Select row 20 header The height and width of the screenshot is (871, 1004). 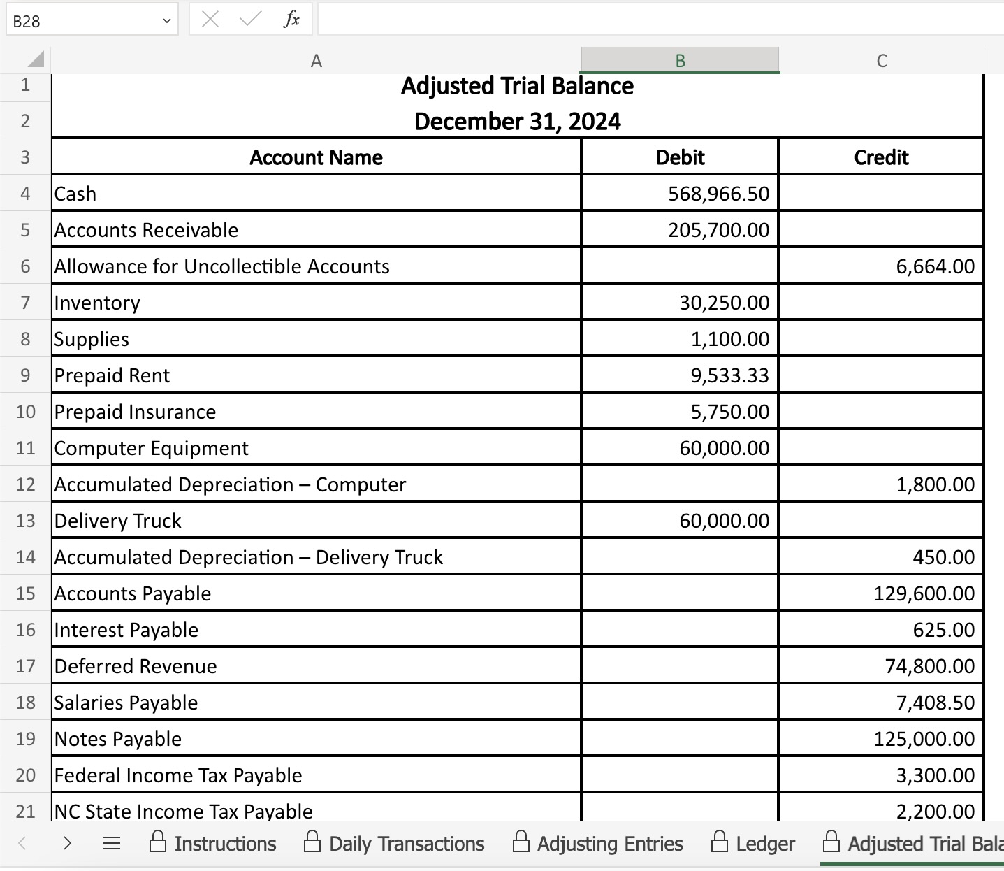[x=25, y=775]
